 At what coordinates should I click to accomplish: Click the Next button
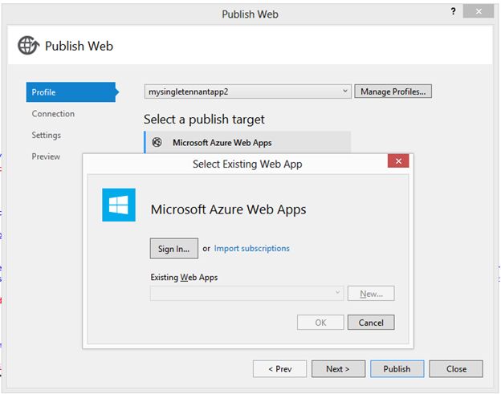click(x=338, y=369)
